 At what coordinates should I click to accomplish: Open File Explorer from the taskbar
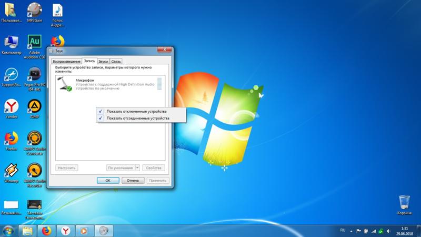[x=27, y=231]
